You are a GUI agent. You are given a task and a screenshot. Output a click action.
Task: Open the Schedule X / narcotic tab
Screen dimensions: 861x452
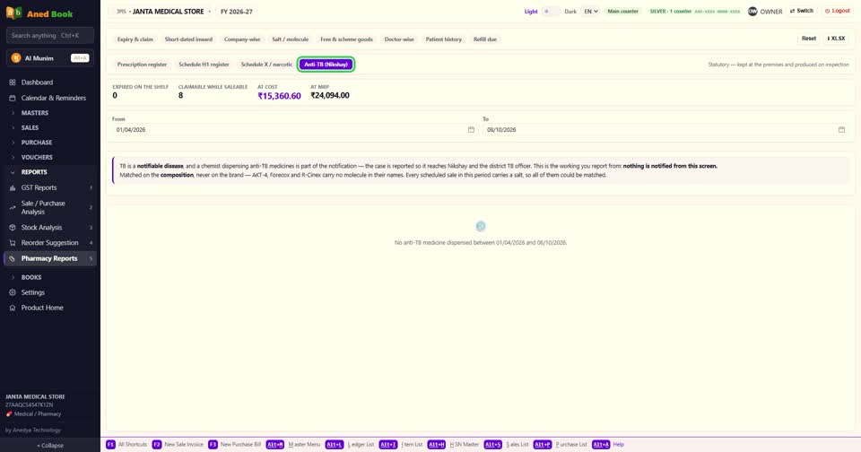[x=266, y=65]
